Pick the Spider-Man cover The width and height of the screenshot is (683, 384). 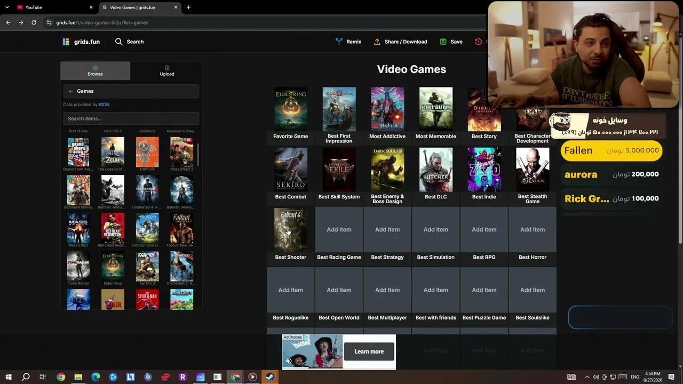click(147, 299)
